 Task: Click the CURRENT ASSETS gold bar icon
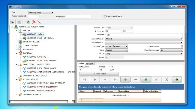(x=20, y=94)
